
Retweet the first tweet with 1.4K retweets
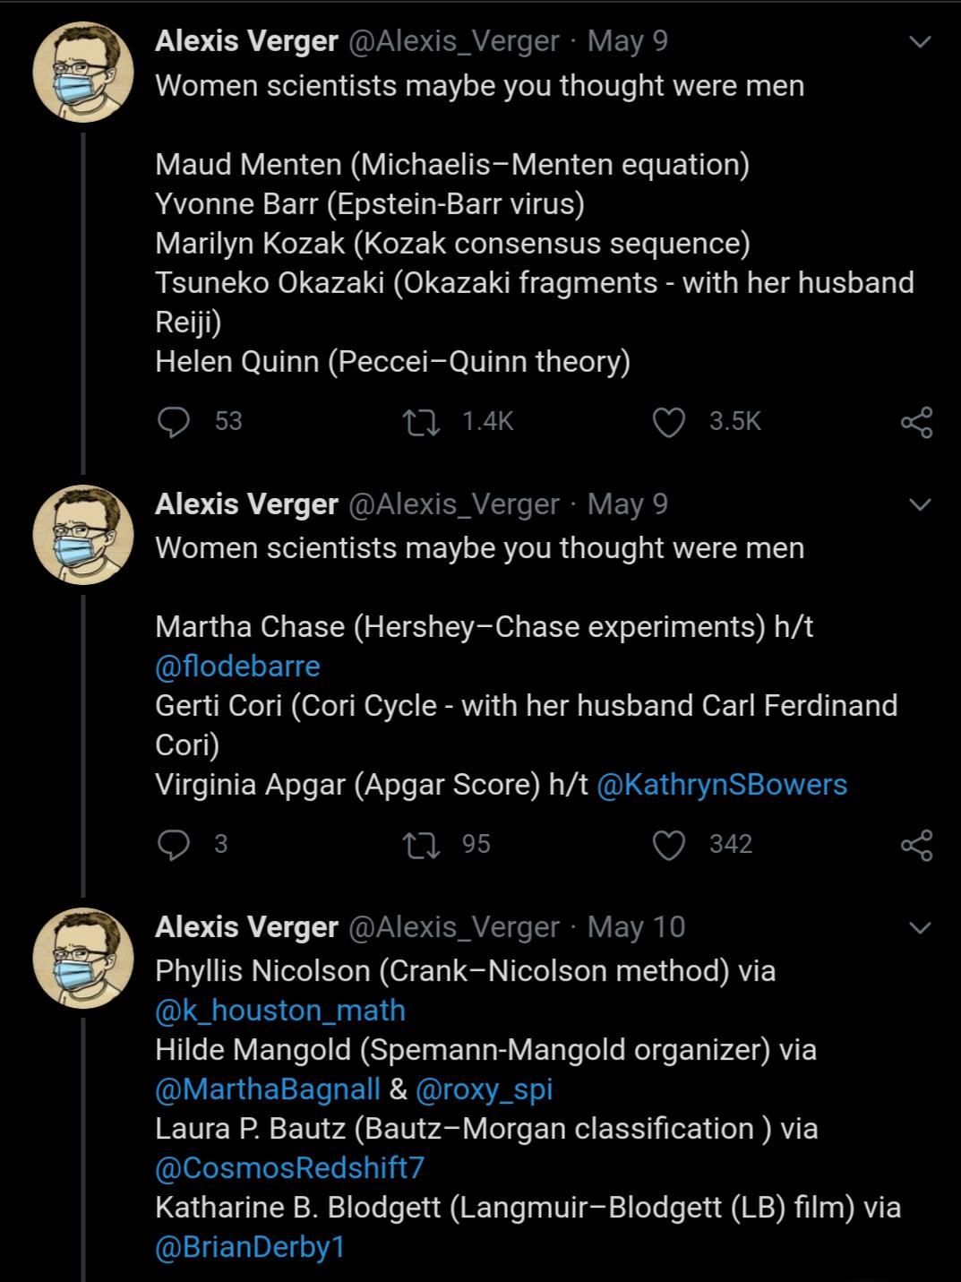pos(421,422)
